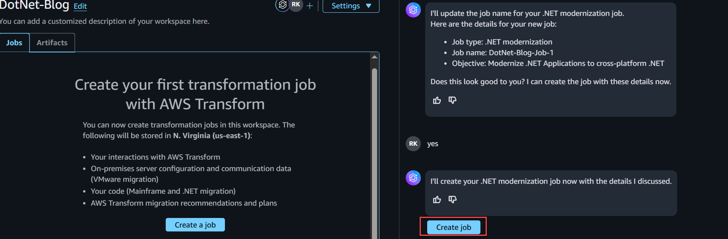This screenshot has width=728, height=239.
Task: Open the Settings dropdown
Action: [x=351, y=6]
